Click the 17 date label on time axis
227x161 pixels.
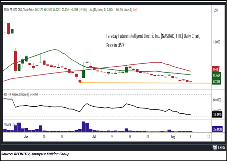click(x=62, y=137)
